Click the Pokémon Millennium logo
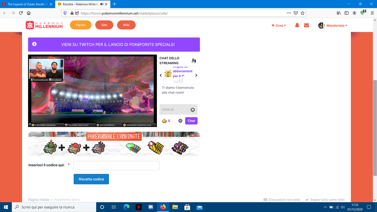The width and height of the screenshot is (377, 212). point(44,25)
